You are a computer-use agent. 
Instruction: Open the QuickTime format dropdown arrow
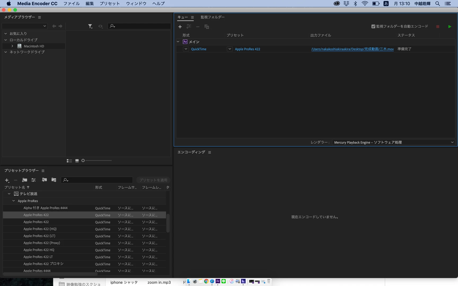(186, 49)
